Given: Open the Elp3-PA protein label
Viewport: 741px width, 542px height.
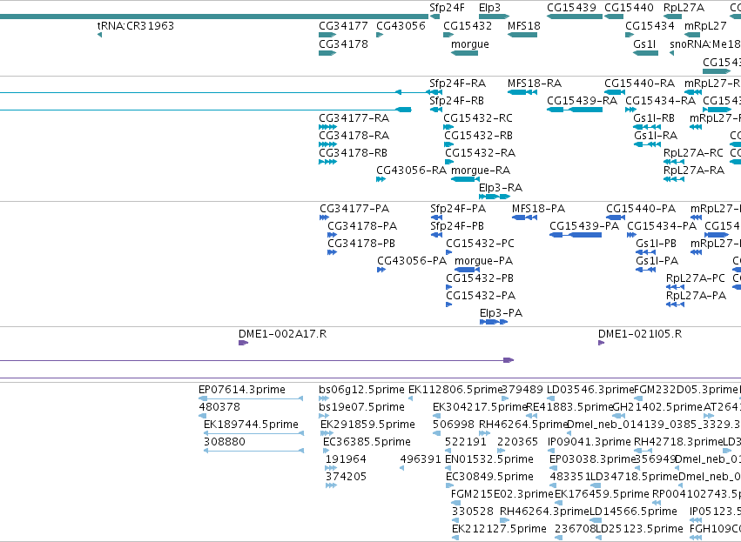Looking at the screenshot, I should [x=501, y=313].
